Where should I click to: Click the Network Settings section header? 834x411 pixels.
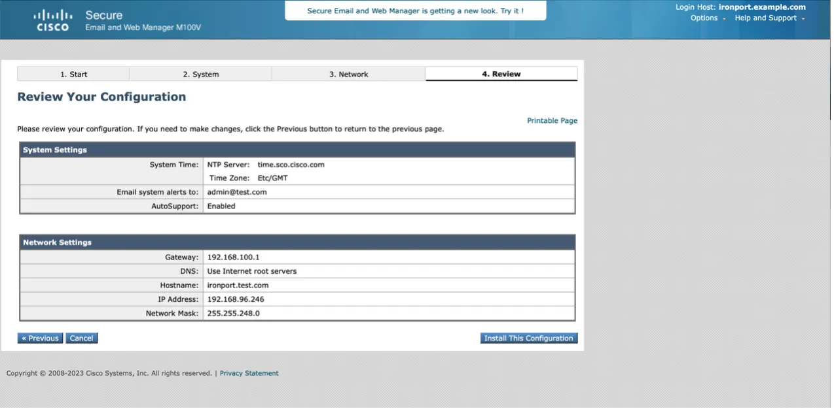[57, 242]
